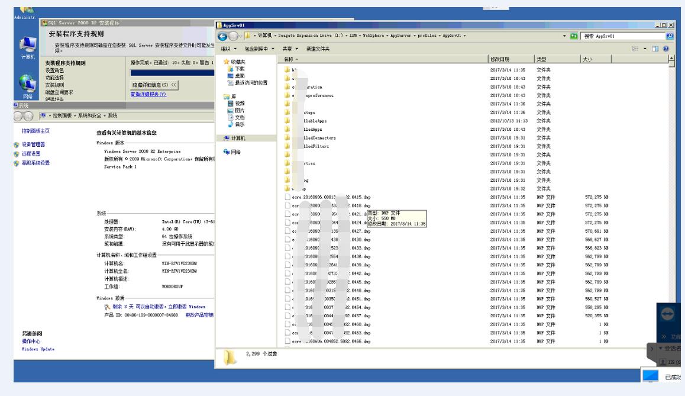Click WebSphere in address breadcrumb
685x396 pixels.
[x=373, y=36]
